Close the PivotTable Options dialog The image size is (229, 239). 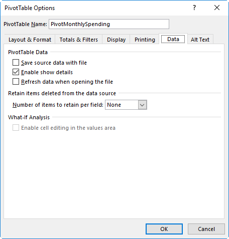pyautogui.click(x=217, y=8)
